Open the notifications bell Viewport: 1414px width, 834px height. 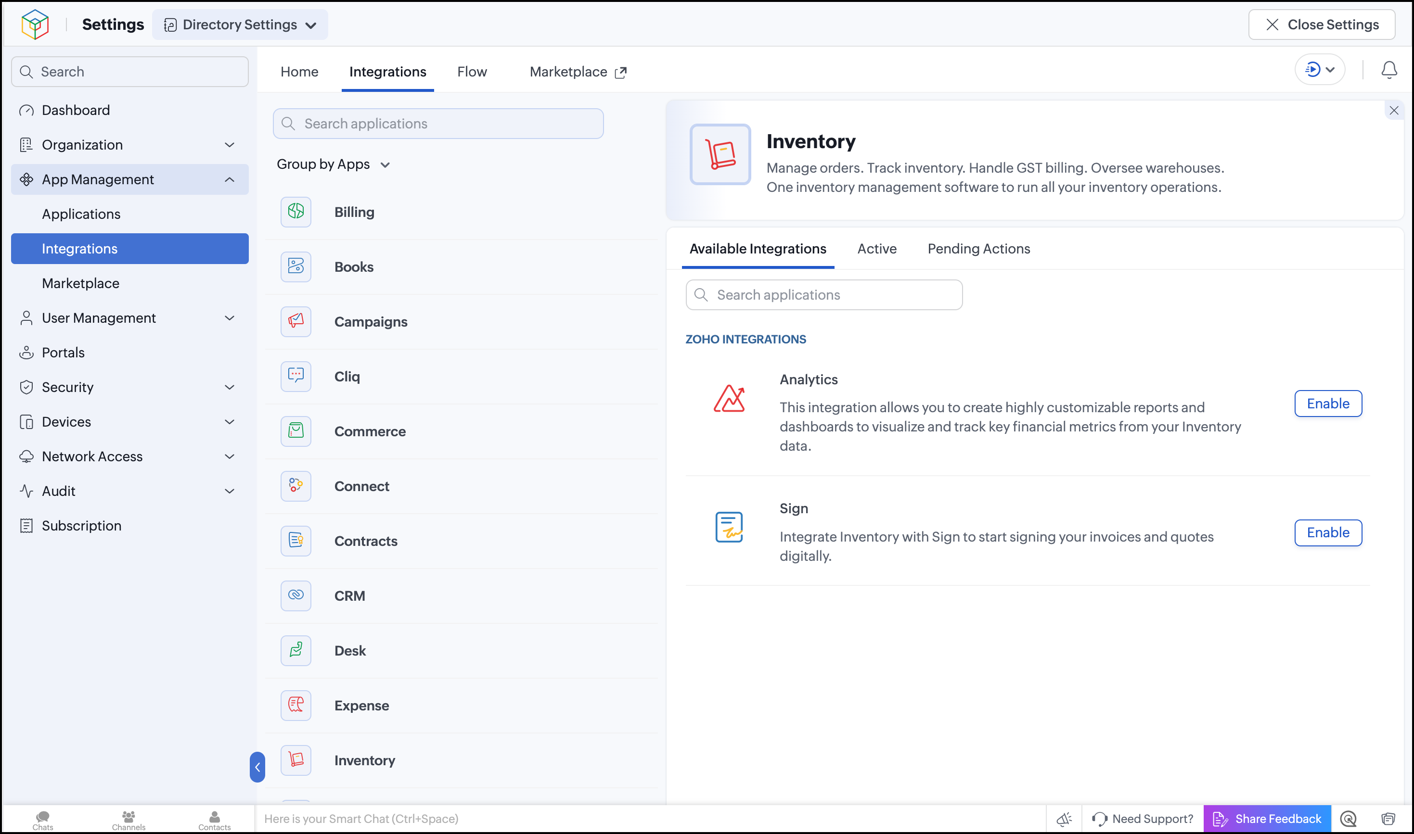[1388, 70]
